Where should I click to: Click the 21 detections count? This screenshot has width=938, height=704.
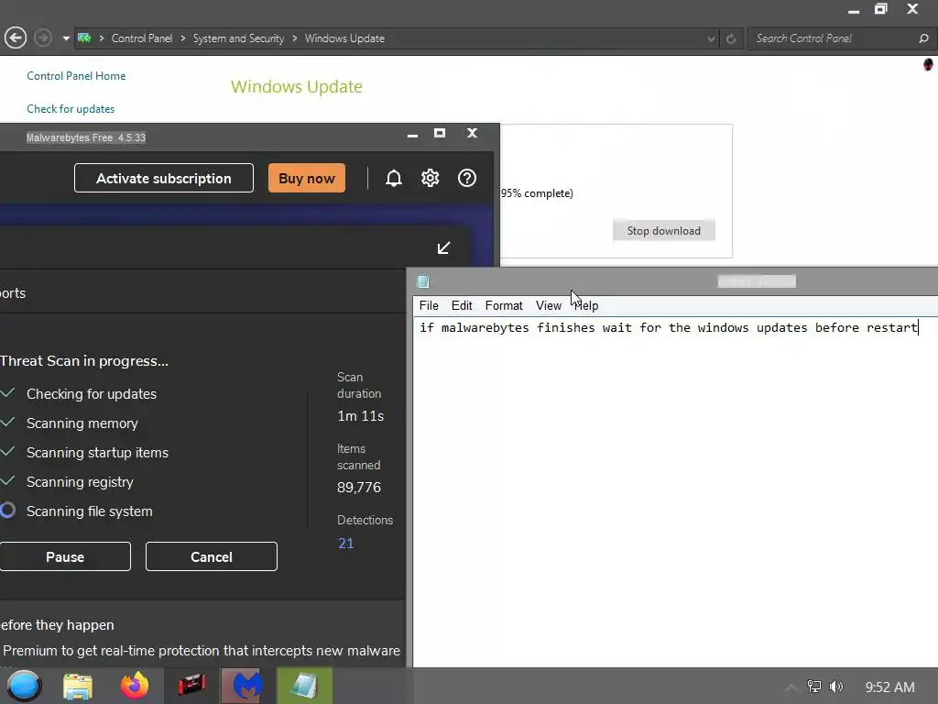point(345,544)
